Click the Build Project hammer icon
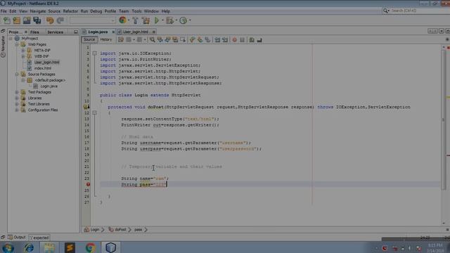The image size is (450, 253). [x=135, y=20]
